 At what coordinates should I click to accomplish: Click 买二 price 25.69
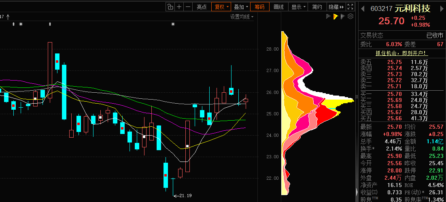point(394,100)
